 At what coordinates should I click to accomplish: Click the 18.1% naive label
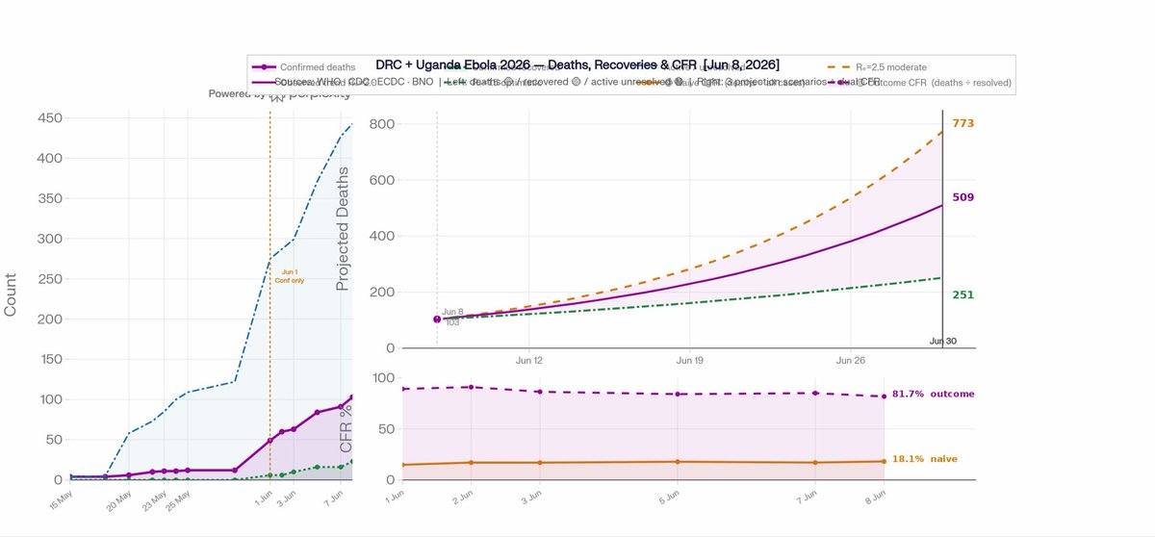click(x=925, y=460)
